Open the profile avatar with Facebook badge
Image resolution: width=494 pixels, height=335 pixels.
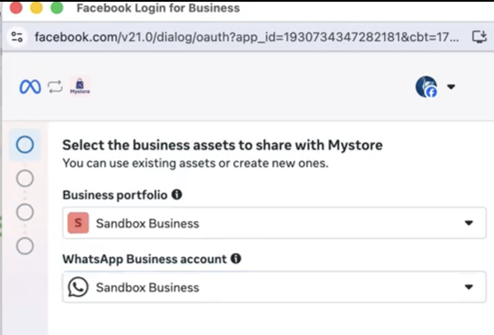(x=426, y=87)
